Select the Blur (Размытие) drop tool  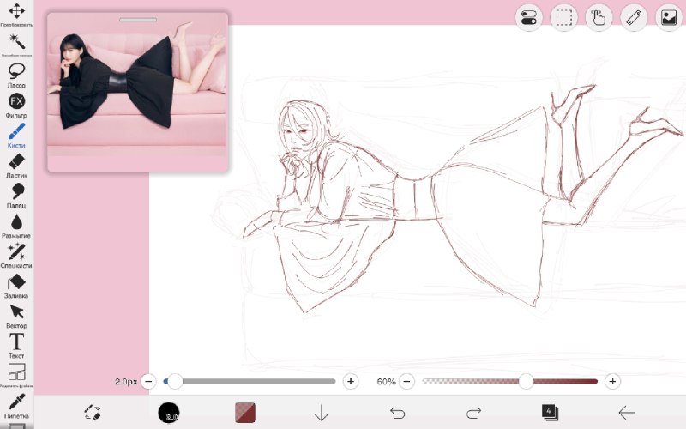coord(16,226)
